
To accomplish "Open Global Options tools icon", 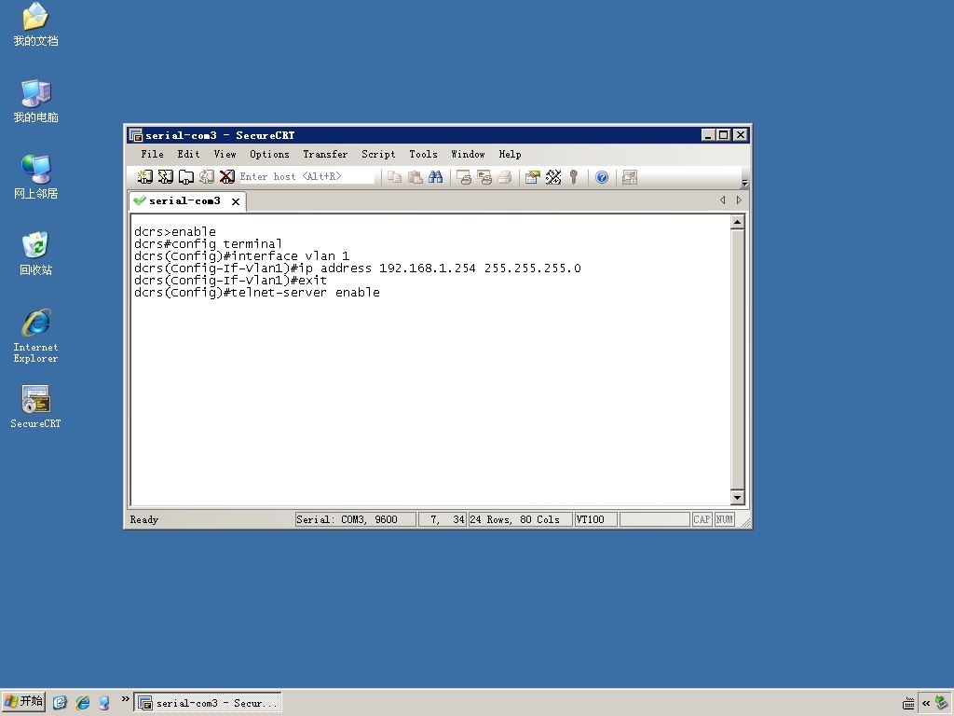I will pos(553,177).
